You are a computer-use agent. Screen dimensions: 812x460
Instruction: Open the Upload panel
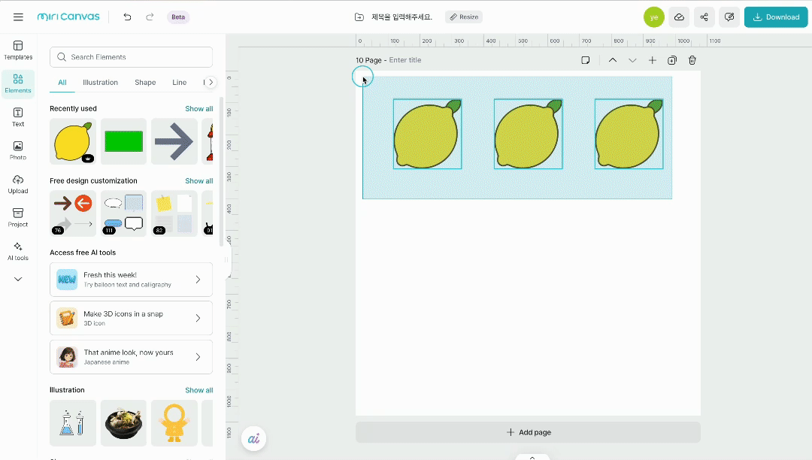pos(18,184)
